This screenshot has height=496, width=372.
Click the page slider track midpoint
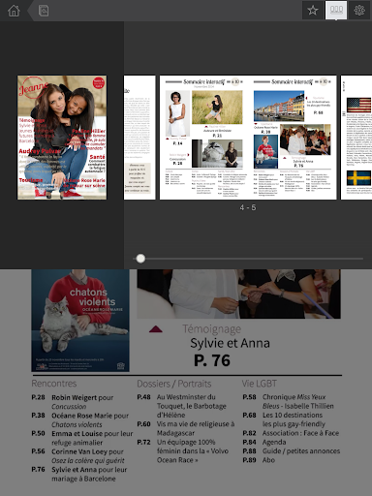248,259
